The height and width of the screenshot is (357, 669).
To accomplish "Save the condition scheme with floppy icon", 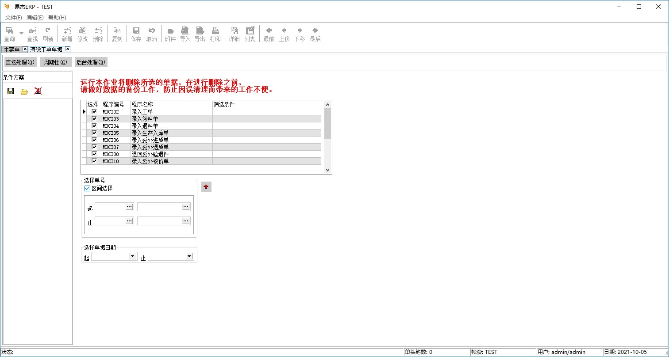I will (11, 91).
